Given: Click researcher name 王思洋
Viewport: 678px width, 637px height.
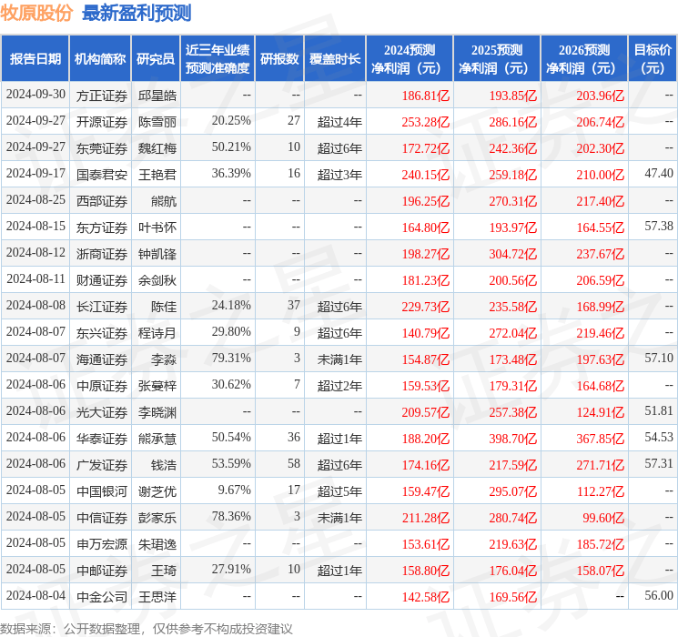Looking at the screenshot, I should [157, 597].
